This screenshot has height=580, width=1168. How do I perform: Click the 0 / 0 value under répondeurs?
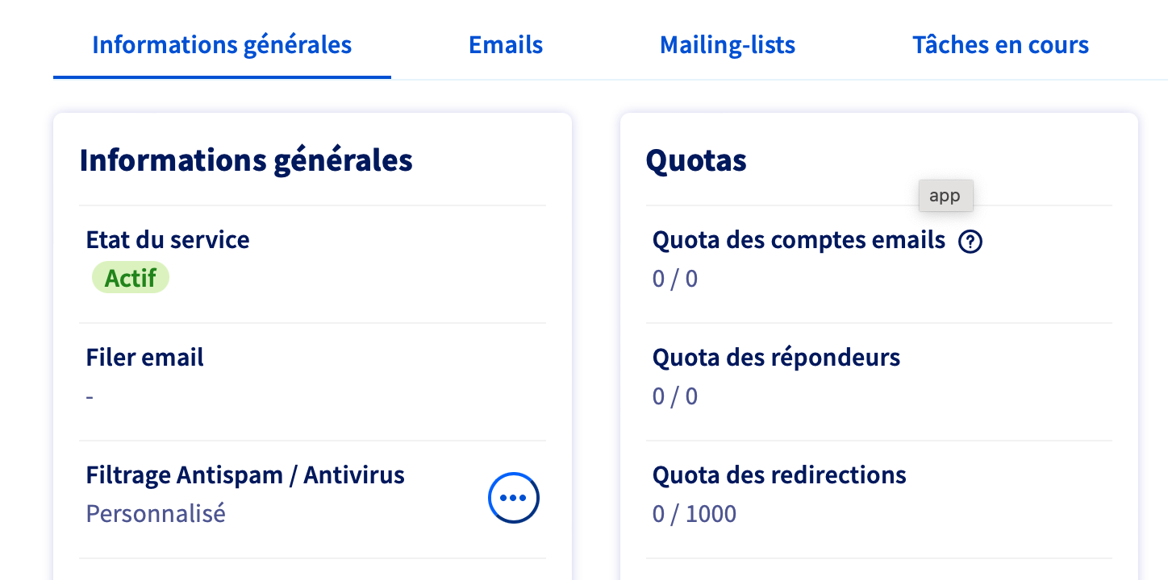[x=675, y=396]
